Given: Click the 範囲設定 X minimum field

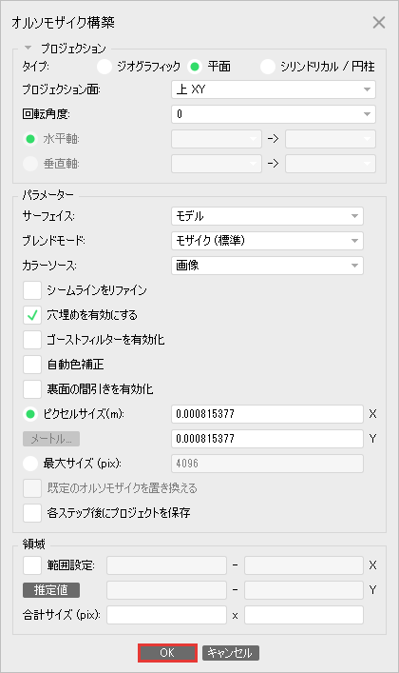Looking at the screenshot, I should (x=166, y=565).
